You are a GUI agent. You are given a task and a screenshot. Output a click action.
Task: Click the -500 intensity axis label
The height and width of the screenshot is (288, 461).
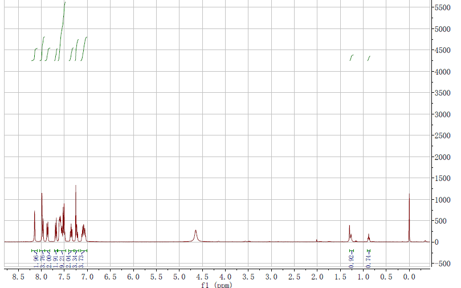442,264
